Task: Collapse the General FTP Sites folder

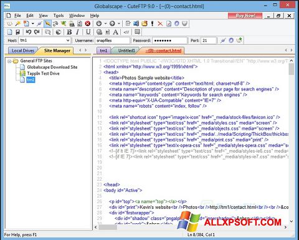Action: 9,61
